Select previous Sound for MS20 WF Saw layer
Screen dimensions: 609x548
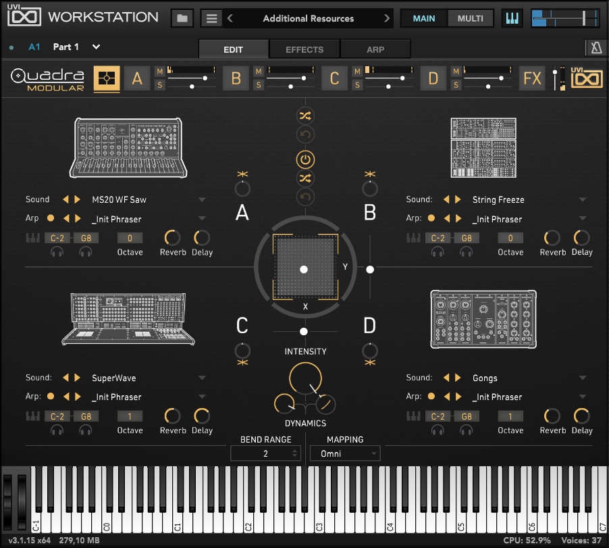click(65, 199)
